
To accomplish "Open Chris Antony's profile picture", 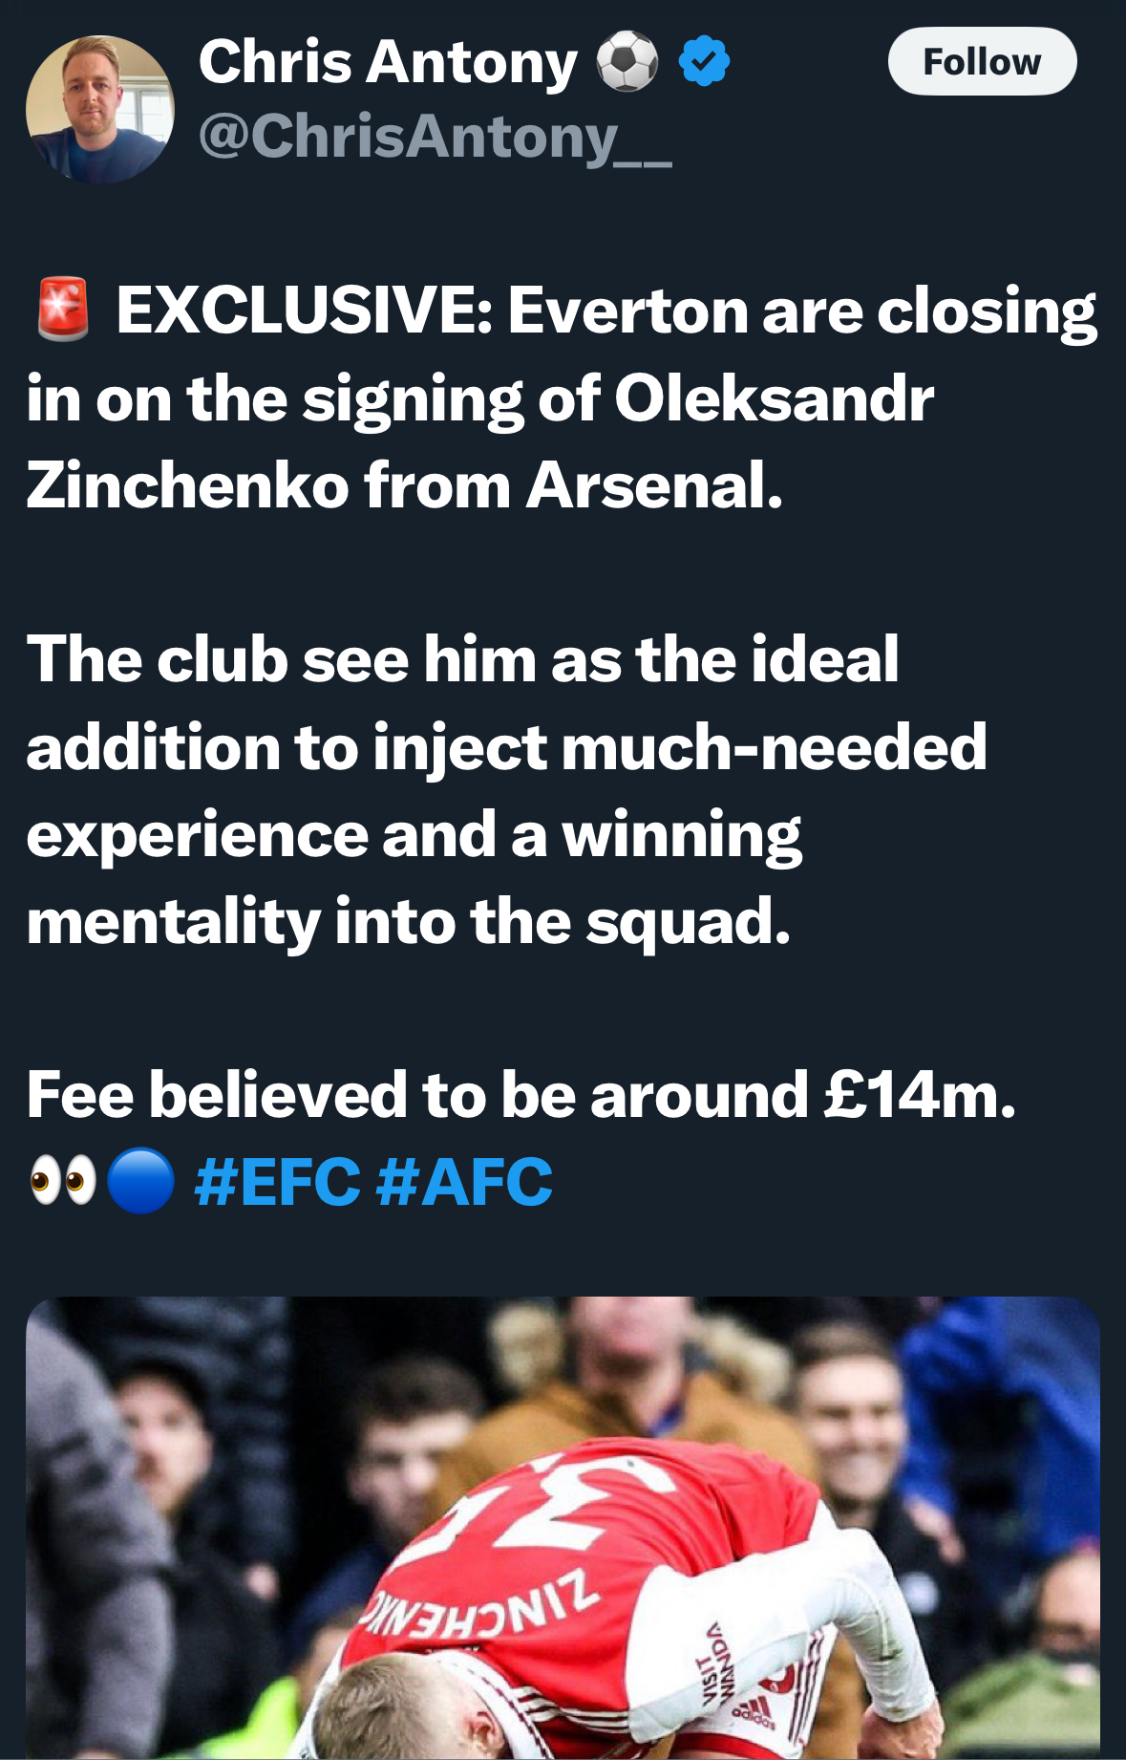I will click(x=99, y=109).
